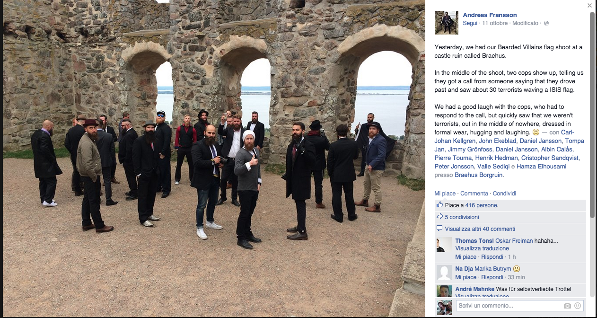Viewport: 597px width, 318px height.
Task: Like the post with Mi piace
Action: [x=445, y=194]
